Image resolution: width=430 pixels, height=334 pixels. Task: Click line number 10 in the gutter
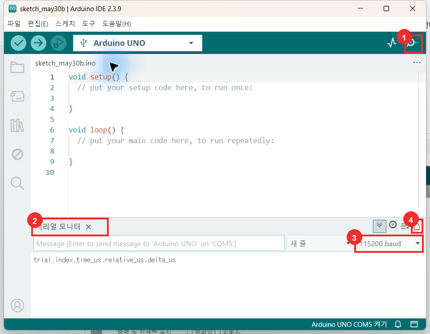pos(50,173)
